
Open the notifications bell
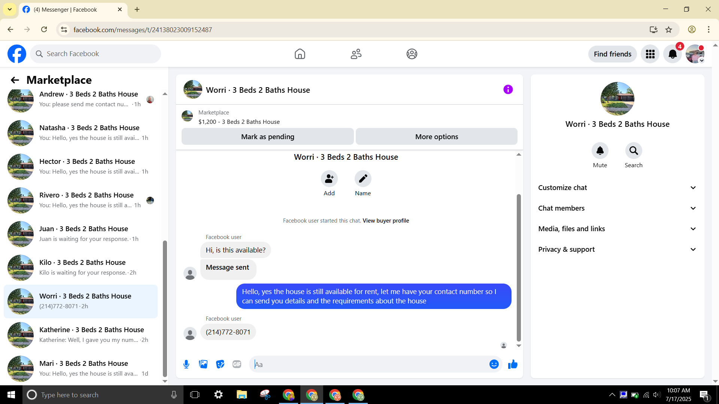click(673, 54)
